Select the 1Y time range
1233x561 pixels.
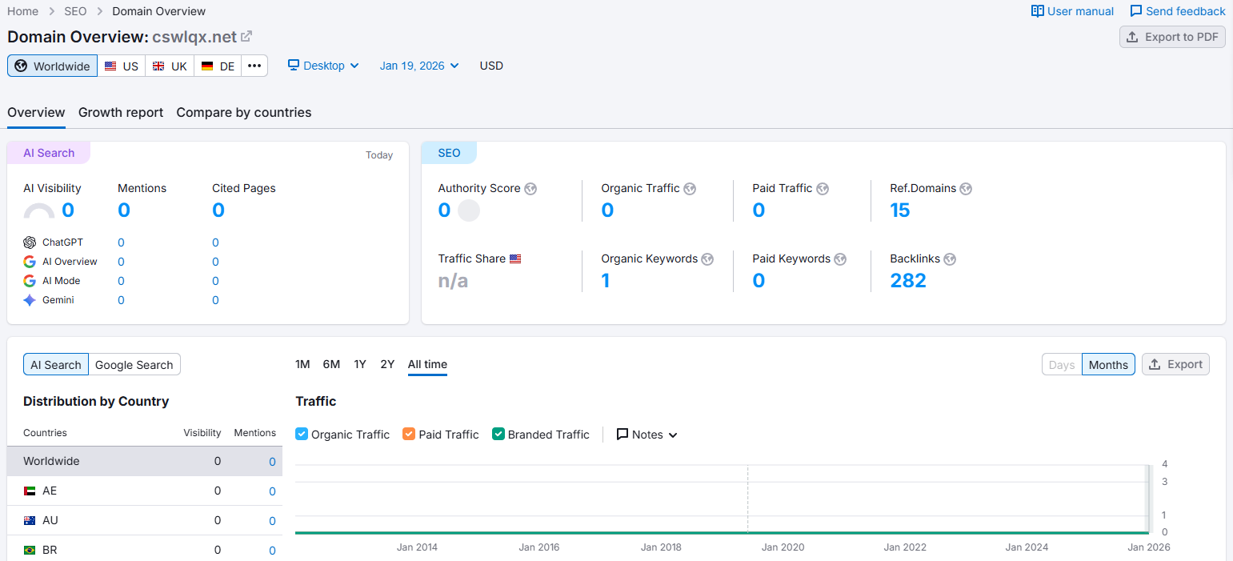pos(360,364)
